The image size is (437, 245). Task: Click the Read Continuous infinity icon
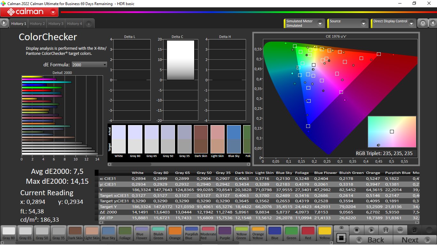click(x=400, y=230)
